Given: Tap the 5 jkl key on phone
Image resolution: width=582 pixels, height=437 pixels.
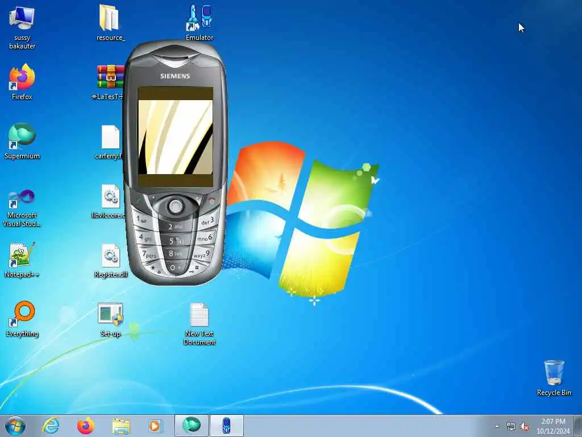Looking at the screenshot, I should point(176,241).
